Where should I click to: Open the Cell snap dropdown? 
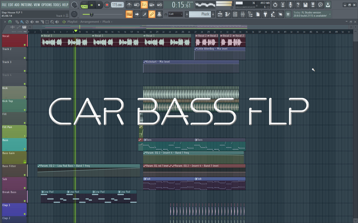(x=175, y=14)
